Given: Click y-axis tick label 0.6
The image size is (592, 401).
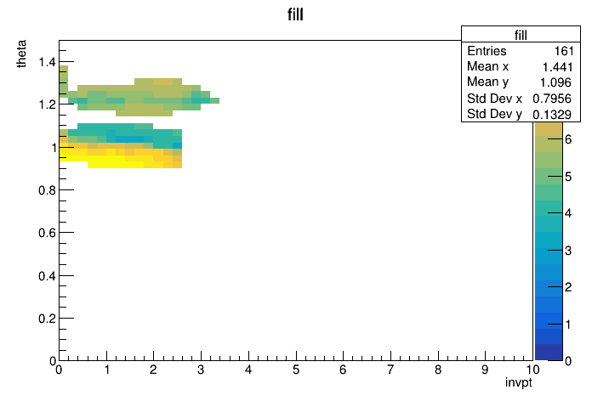Looking at the screenshot, I should 47,233.
